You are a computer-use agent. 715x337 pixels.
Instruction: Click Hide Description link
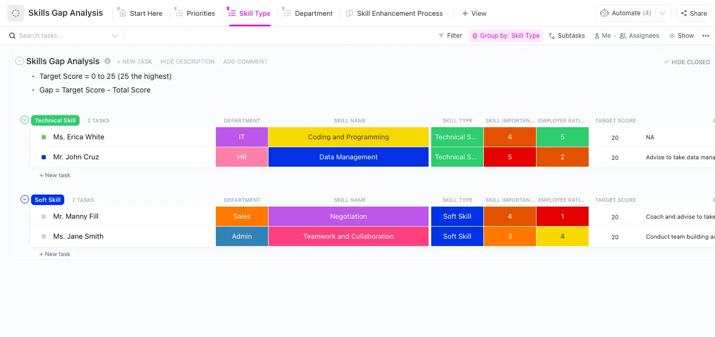[x=187, y=62]
